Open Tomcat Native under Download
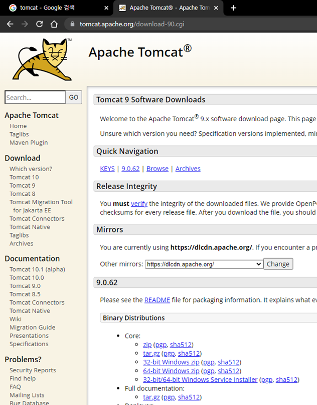The width and height of the screenshot is (317, 405). [x=30, y=227]
